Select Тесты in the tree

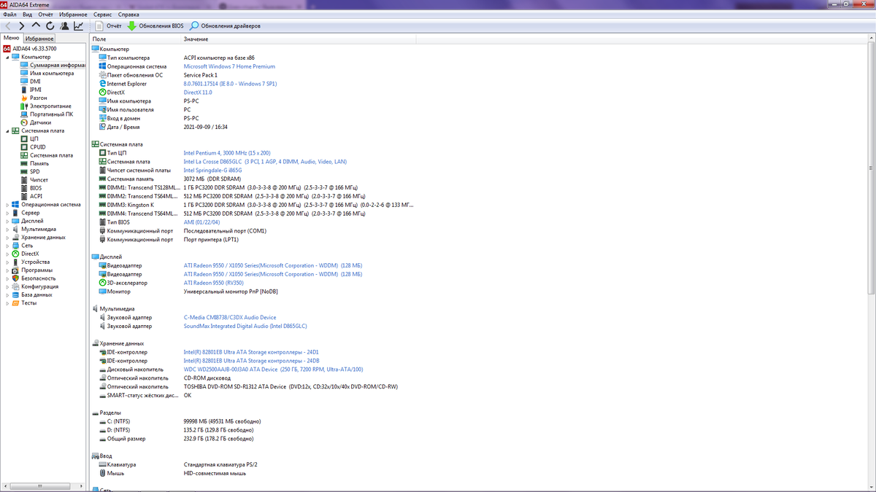click(x=24, y=302)
